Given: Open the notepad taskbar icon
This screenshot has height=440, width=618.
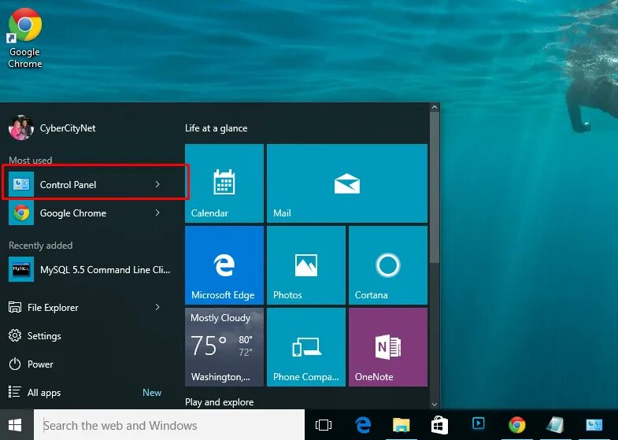Looking at the screenshot, I should coord(555,425).
